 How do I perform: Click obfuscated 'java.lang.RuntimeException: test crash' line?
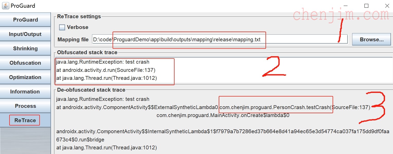pyautogui.click(x=103, y=62)
